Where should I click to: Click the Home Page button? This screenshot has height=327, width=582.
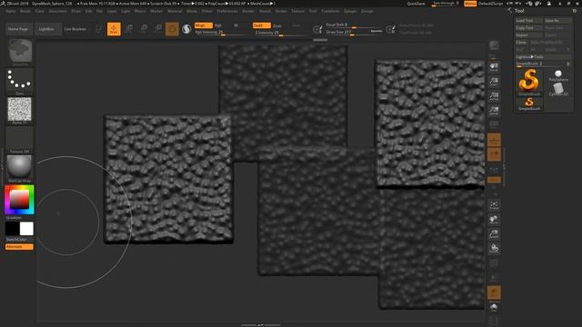pos(18,29)
